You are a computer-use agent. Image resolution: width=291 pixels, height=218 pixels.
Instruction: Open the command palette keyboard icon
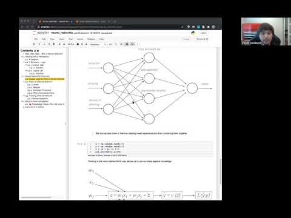click(110, 44)
